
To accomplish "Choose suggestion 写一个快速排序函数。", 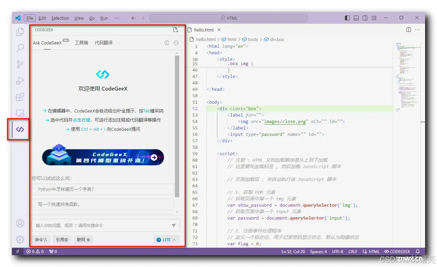I will coord(103,204).
